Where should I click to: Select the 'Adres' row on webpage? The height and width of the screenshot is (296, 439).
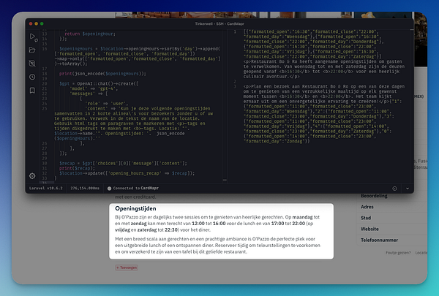pyautogui.click(x=392, y=207)
